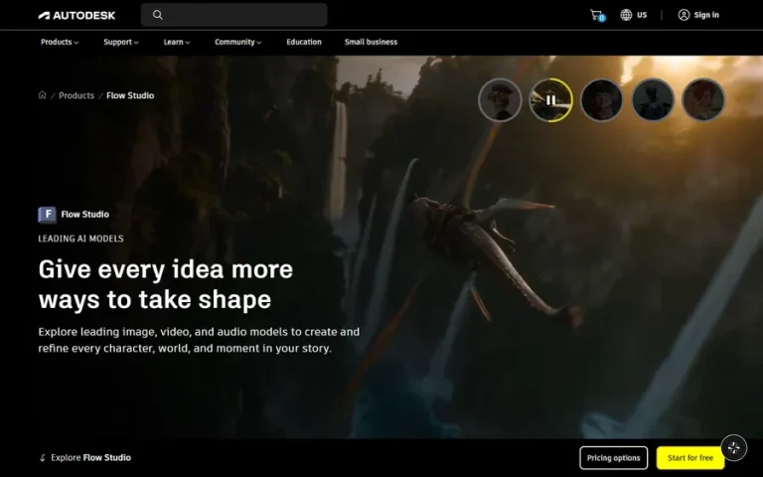
Task: Click the Products breadcrumb link
Action: coord(76,95)
